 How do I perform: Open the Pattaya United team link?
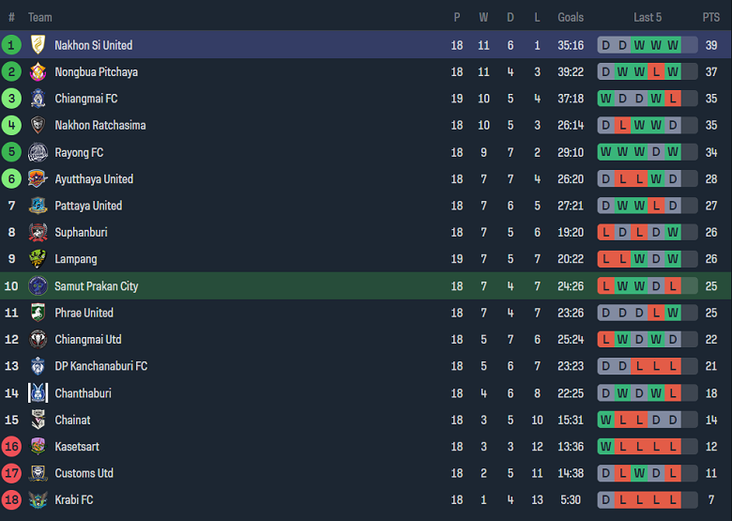pos(88,206)
